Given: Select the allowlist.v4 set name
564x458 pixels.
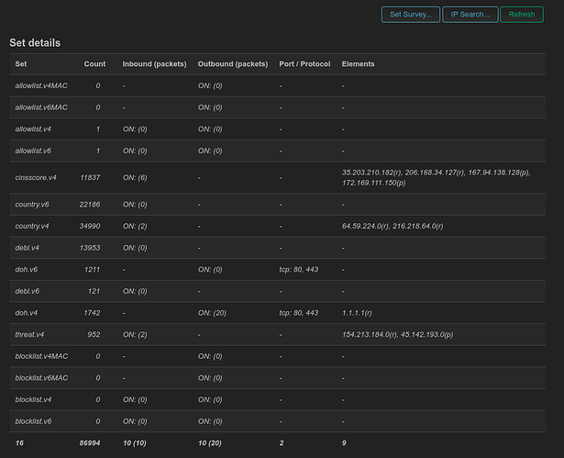Looking at the screenshot, I should 33,128.
